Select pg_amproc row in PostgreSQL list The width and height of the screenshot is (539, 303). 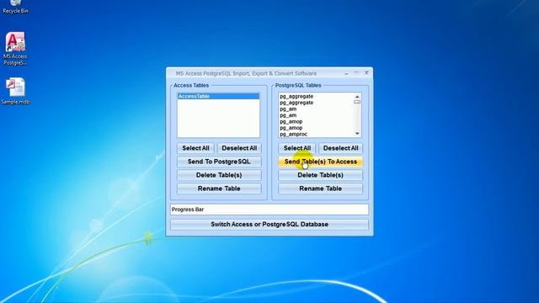pos(317,134)
